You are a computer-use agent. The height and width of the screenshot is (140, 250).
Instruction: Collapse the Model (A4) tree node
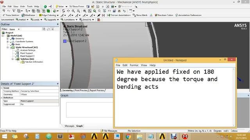(3, 36)
